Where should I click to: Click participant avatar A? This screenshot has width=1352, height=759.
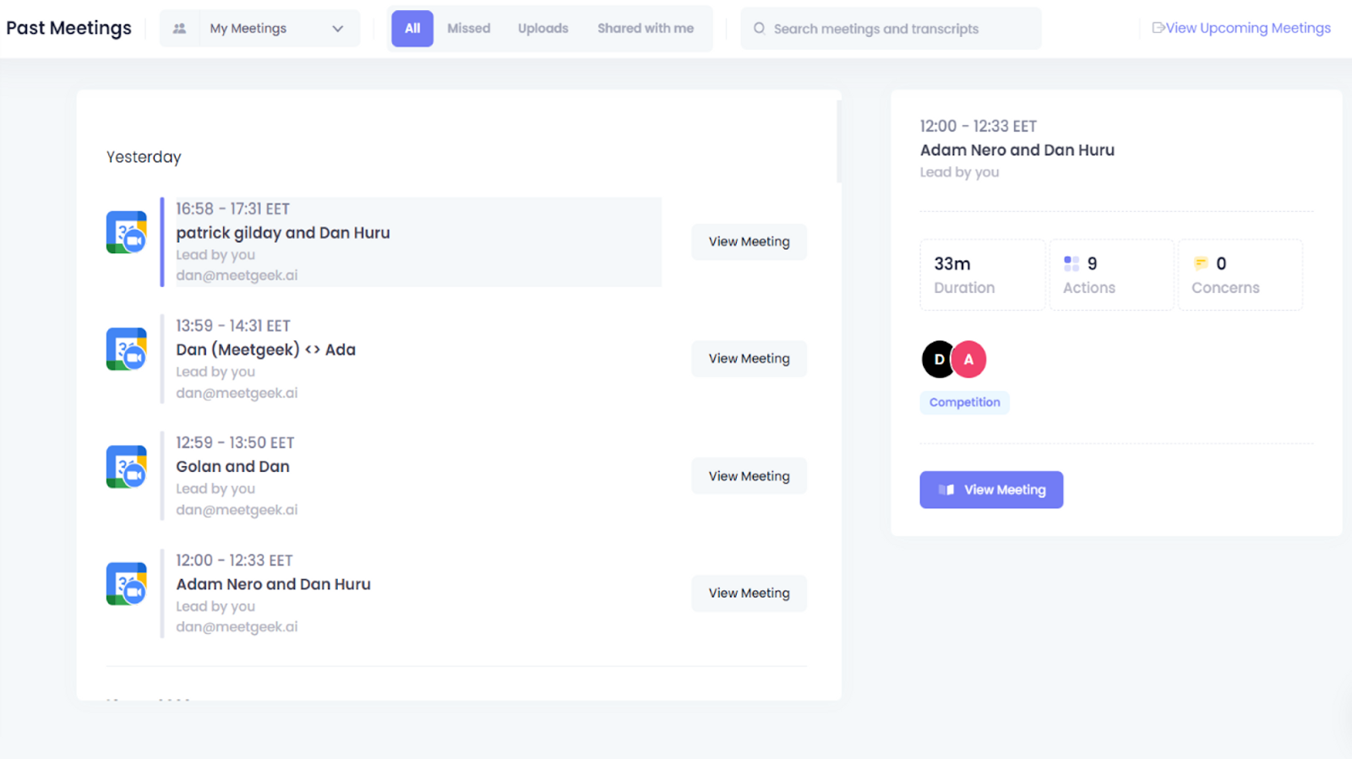coord(969,359)
